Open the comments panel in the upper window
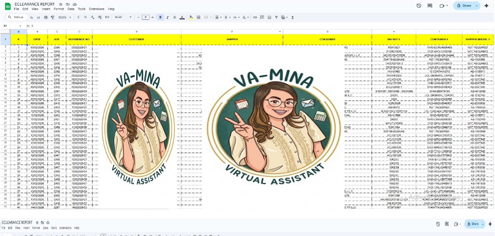 coord(430,6)
